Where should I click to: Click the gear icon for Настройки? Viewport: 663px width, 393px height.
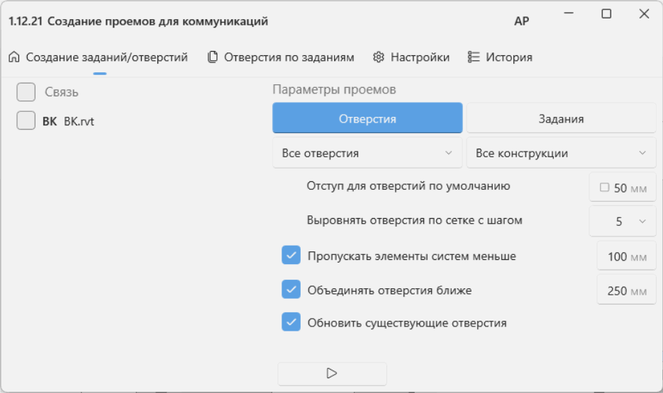[x=379, y=57]
